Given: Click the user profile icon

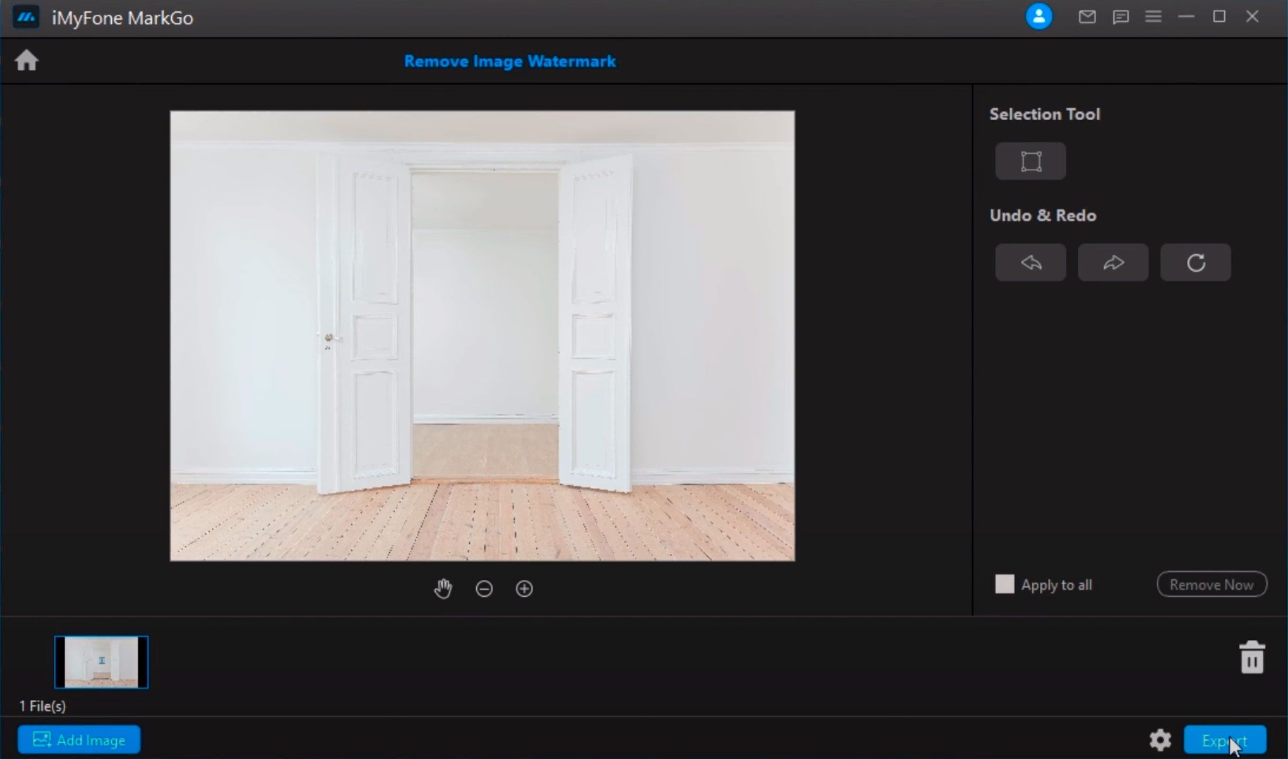Looking at the screenshot, I should coord(1039,16).
